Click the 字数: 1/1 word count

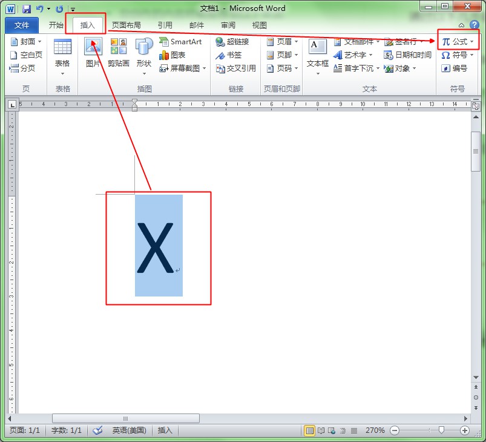coord(67,430)
